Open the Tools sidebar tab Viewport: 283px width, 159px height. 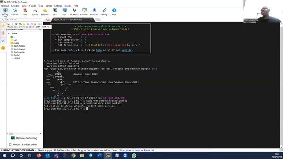(x=3, y=34)
